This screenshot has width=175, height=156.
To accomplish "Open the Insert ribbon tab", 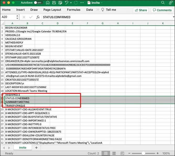I will click(20, 10).
